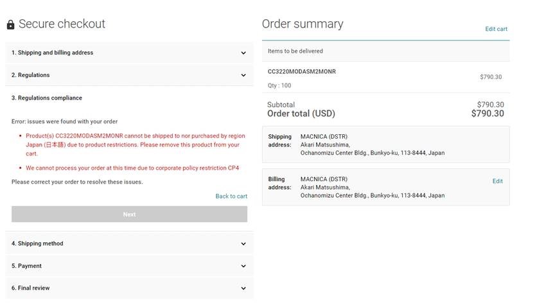The height and width of the screenshot is (307, 535).
Task: Click the Items to be delivered header
Action: [x=295, y=51]
